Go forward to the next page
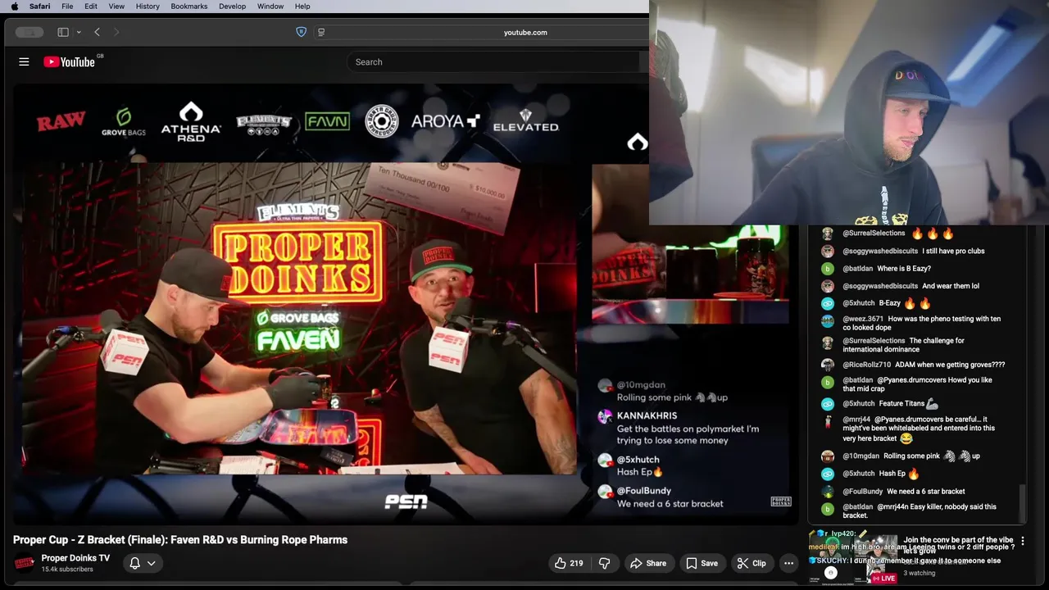The width and height of the screenshot is (1049, 590). coord(116,32)
